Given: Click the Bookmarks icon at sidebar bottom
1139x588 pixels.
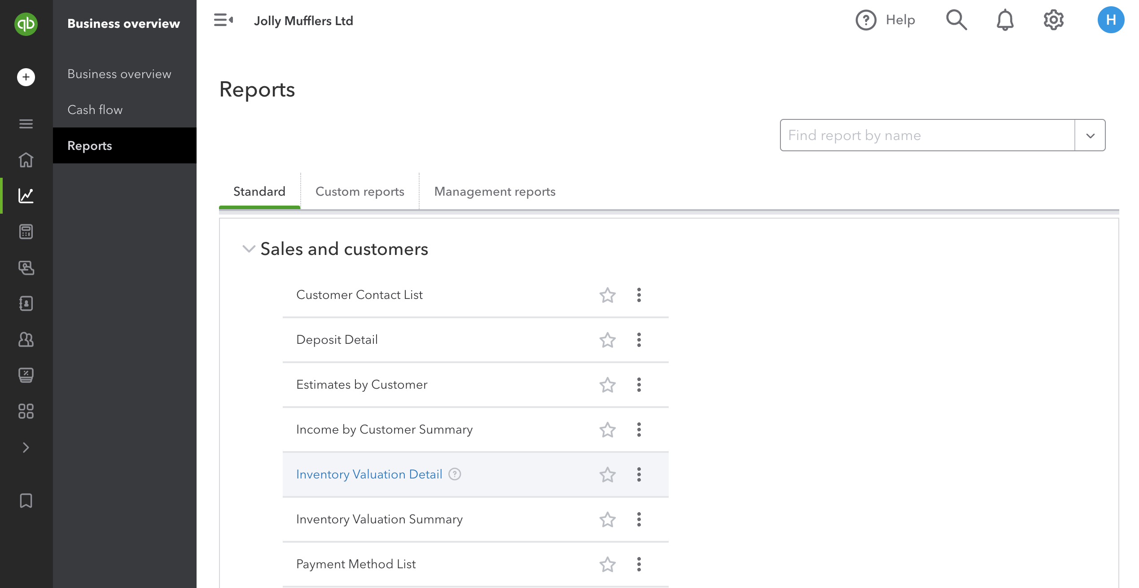Looking at the screenshot, I should (26, 500).
